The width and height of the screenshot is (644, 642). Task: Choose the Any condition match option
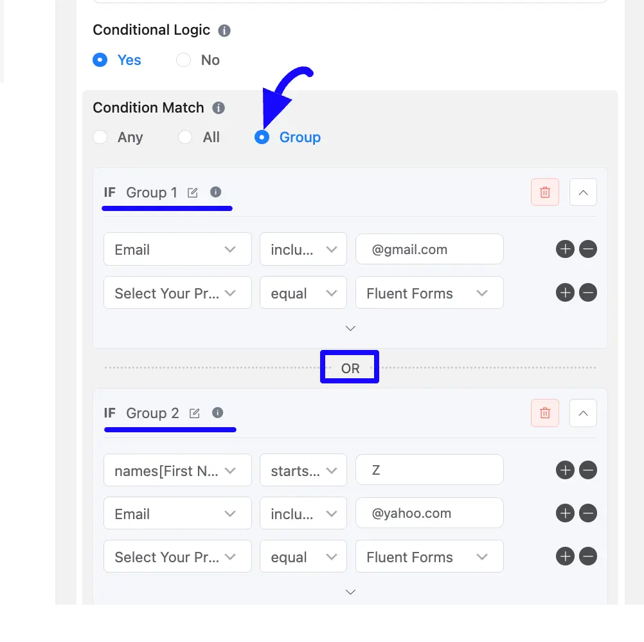coord(100,137)
